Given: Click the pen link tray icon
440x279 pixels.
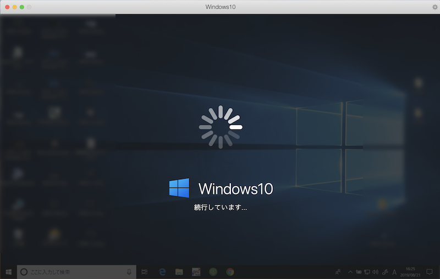Looking at the screenshot, I should (385, 272).
